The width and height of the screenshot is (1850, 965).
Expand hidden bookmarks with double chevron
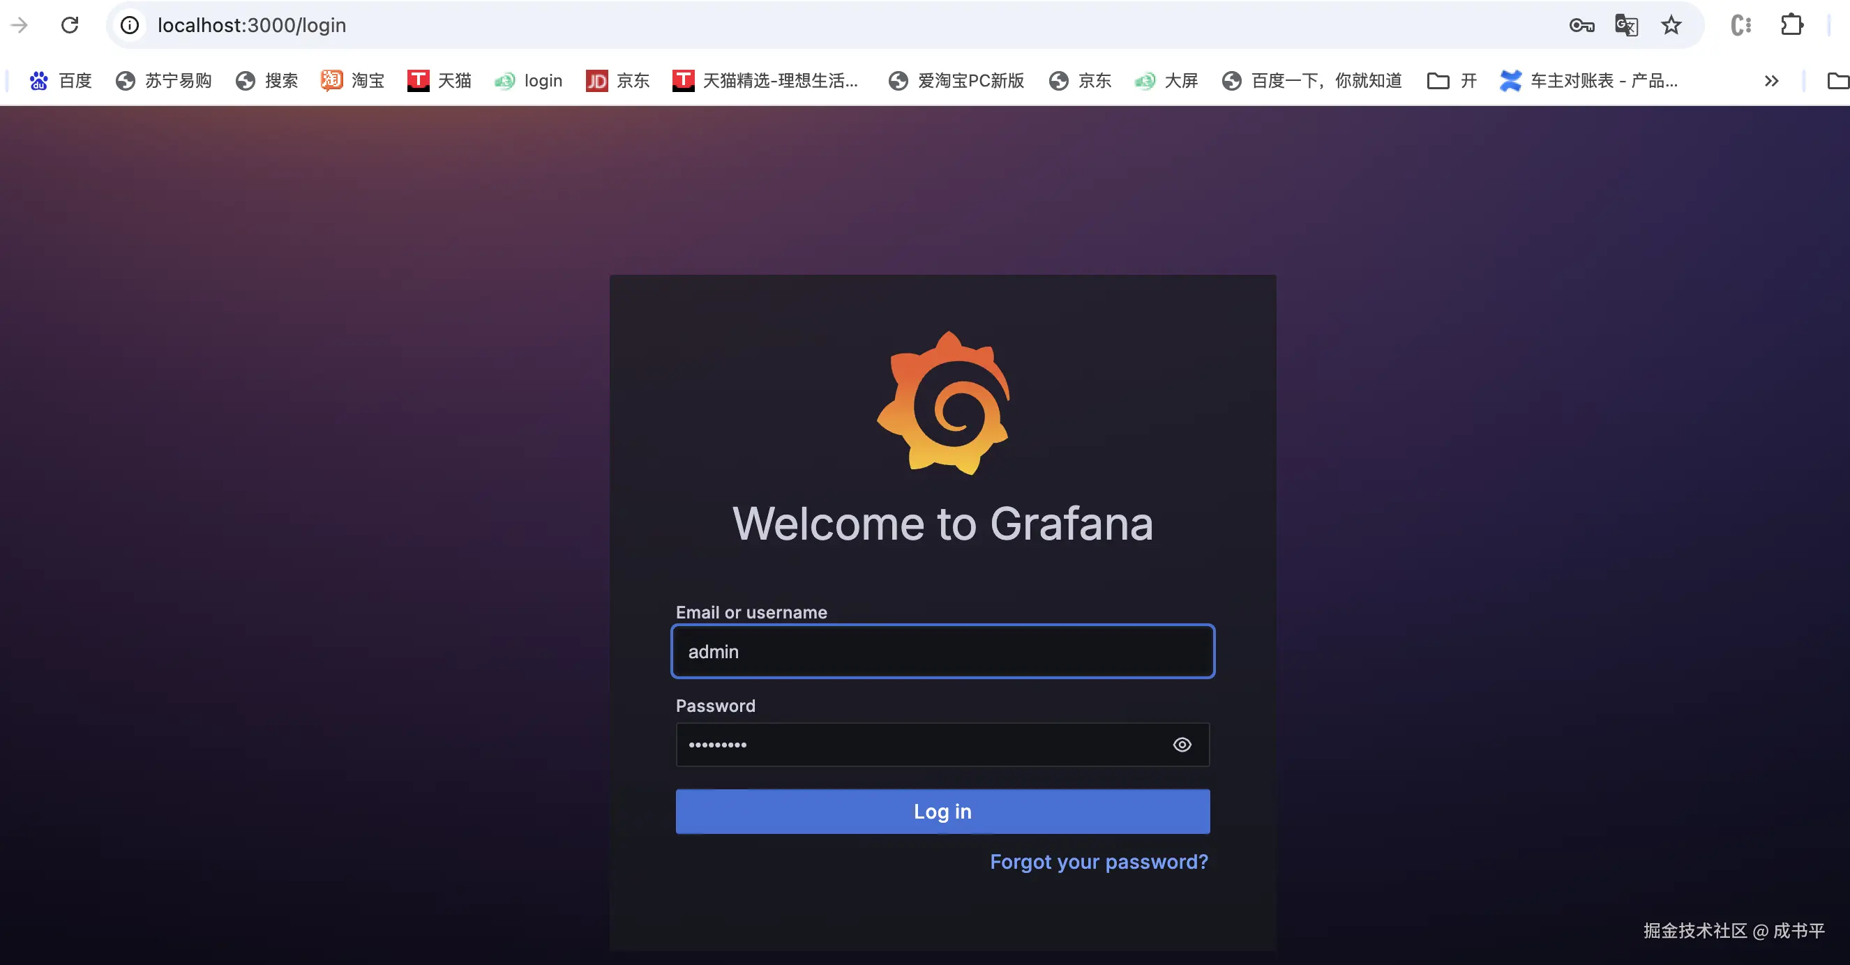pos(1771,80)
